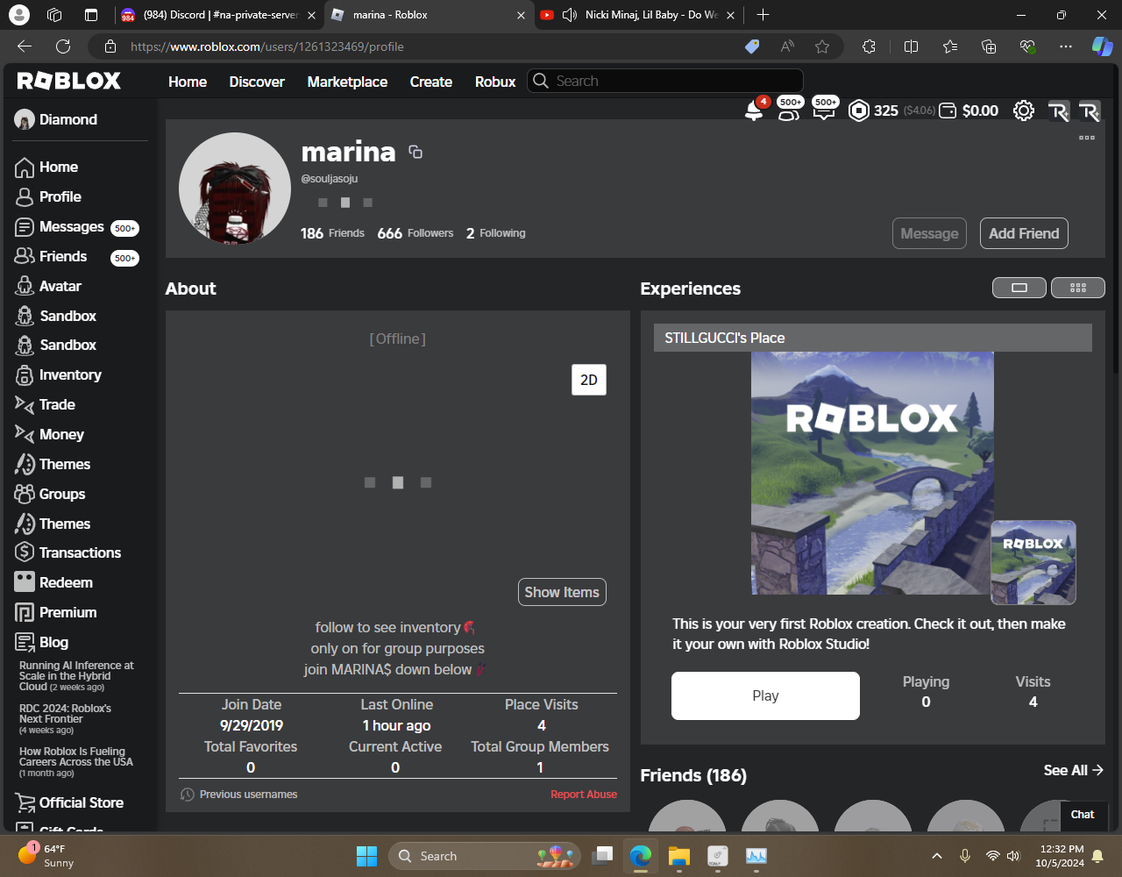The width and height of the screenshot is (1122, 877).
Task: Click the Windows taskbar Search box
Action: 485,856
